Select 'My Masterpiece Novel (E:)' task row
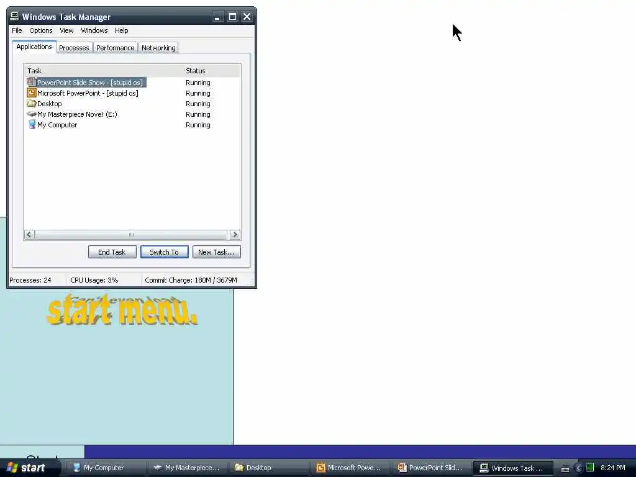This screenshot has height=477, width=636. [132, 114]
